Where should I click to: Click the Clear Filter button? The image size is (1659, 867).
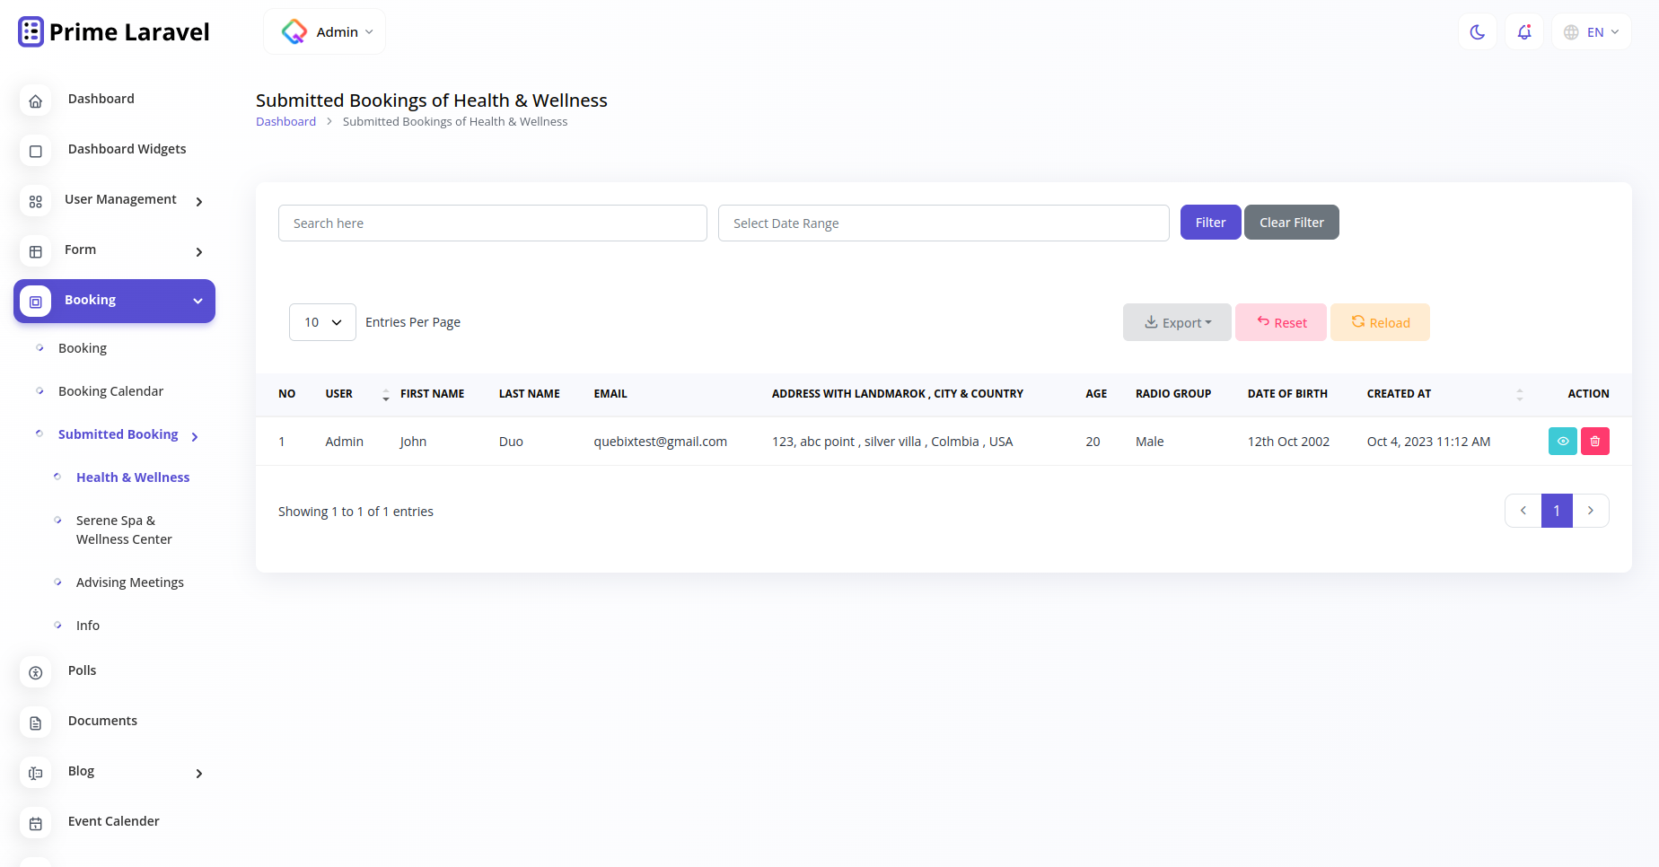click(x=1291, y=222)
